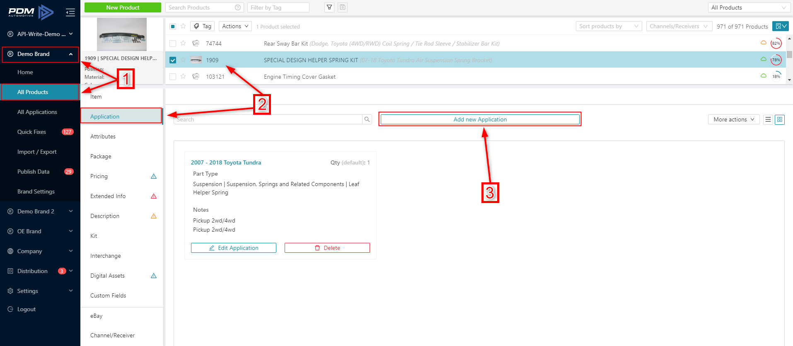Click the help icon in Search Products
The width and height of the screenshot is (793, 346).
coord(238,7)
